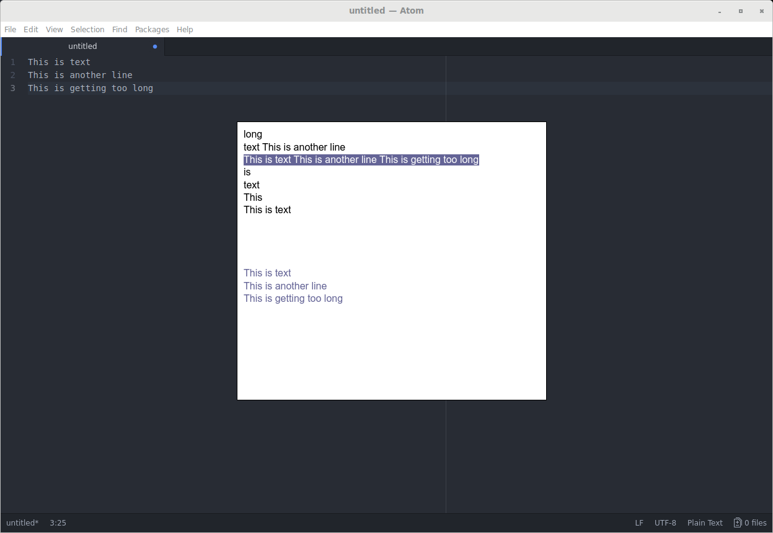Click untitled* file name in status bar

(x=22, y=523)
